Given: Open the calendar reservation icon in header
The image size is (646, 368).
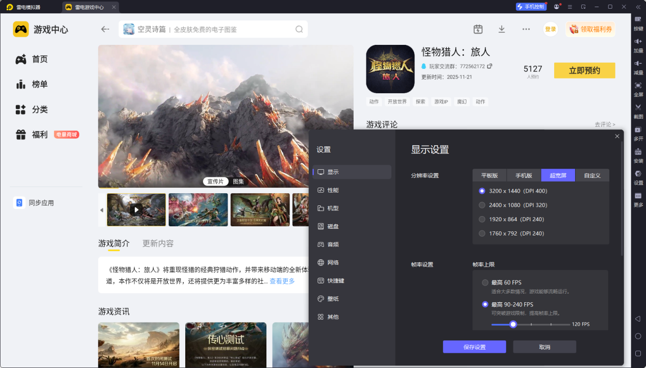Looking at the screenshot, I should [x=478, y=29].
